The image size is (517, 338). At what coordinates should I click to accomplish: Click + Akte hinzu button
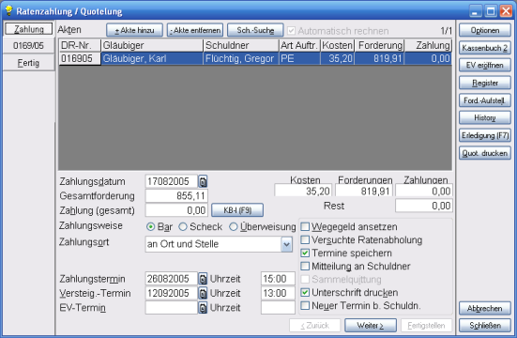(x=134, y=30)
